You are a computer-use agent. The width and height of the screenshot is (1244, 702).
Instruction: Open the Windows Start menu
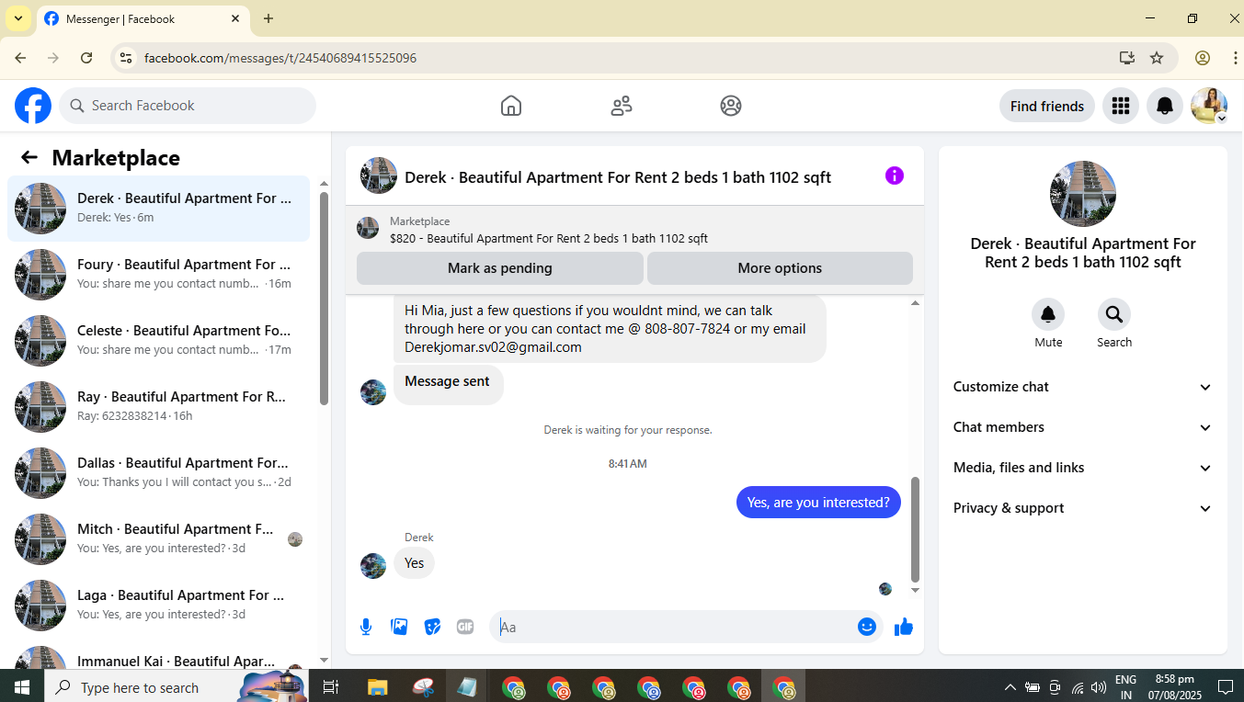click(x=22, y=687)
